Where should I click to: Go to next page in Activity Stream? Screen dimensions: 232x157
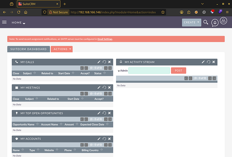[210, 78]
